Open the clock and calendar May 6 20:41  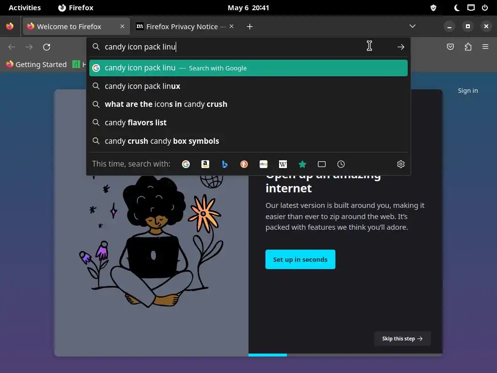pos(248,8)
